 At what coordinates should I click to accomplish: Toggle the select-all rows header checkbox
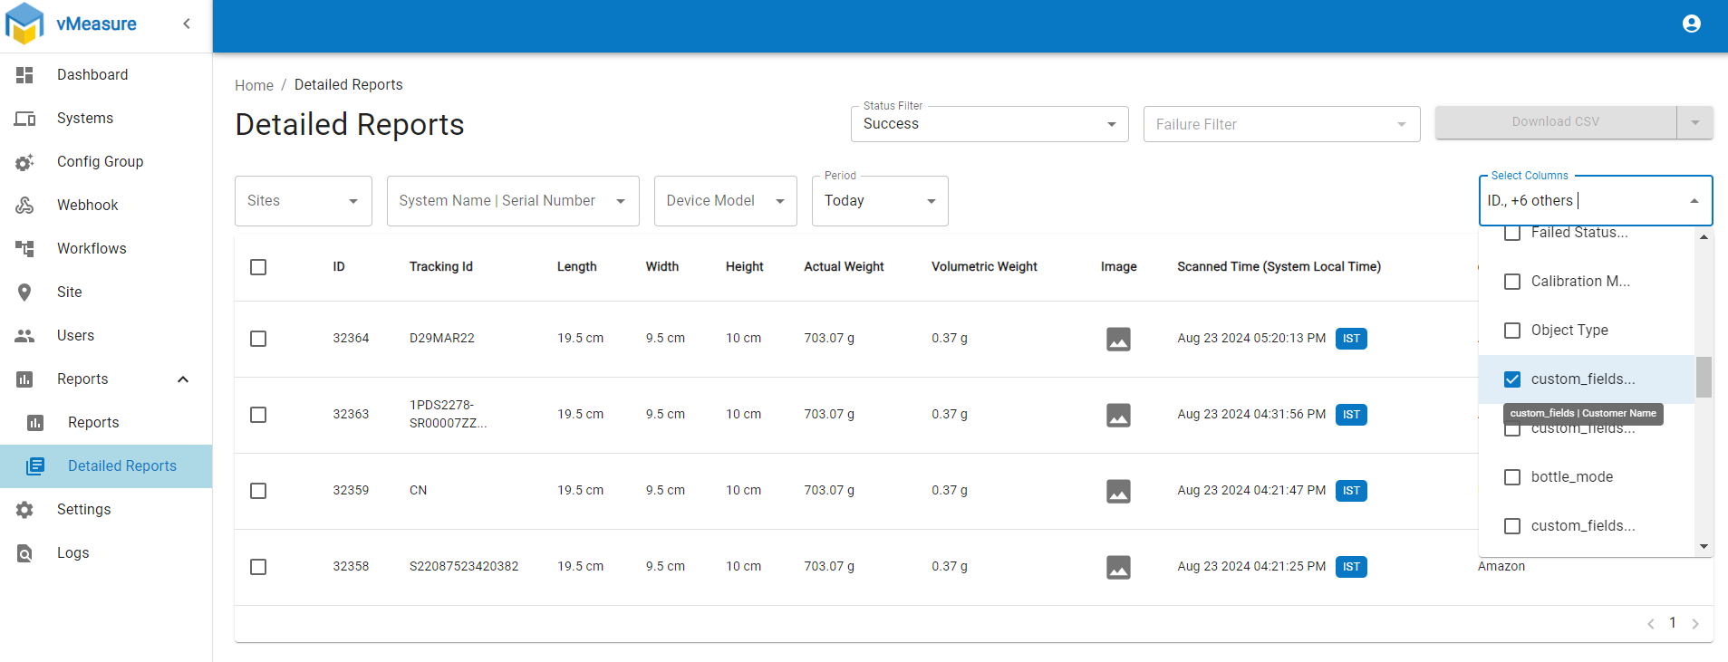click(x=258, y=267)
